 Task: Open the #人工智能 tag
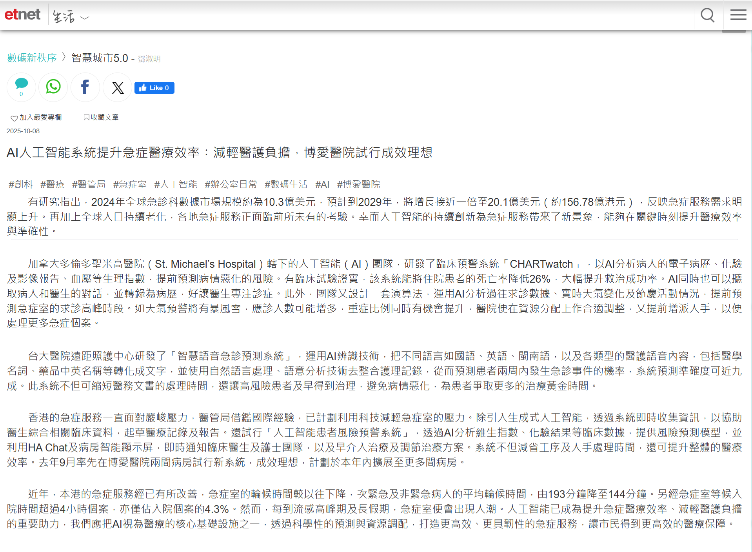point(176,184)
